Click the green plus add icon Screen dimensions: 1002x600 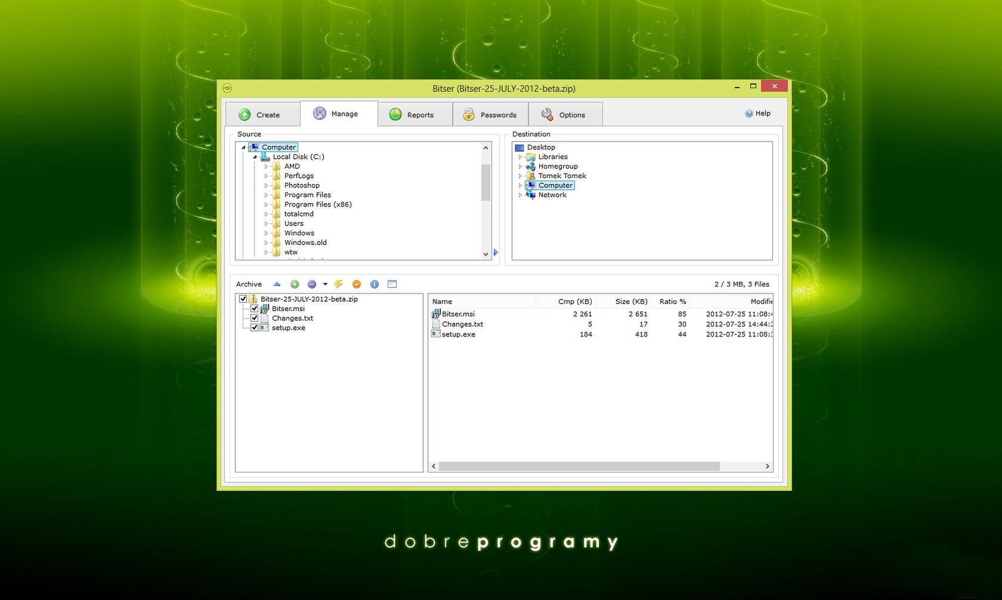point(295,284)
